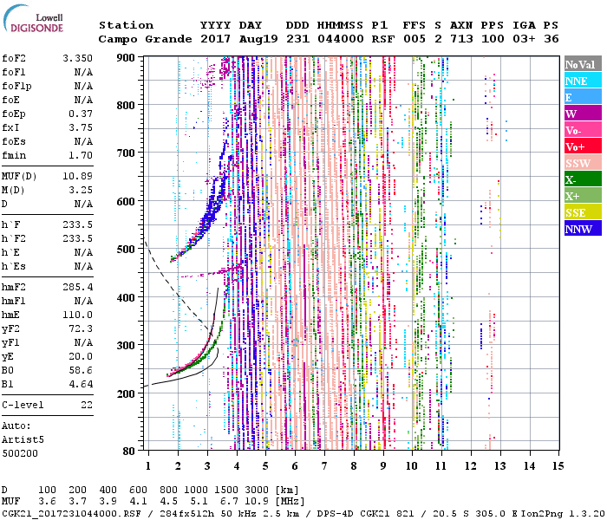Click the 044000 time value

click(341, 39)
